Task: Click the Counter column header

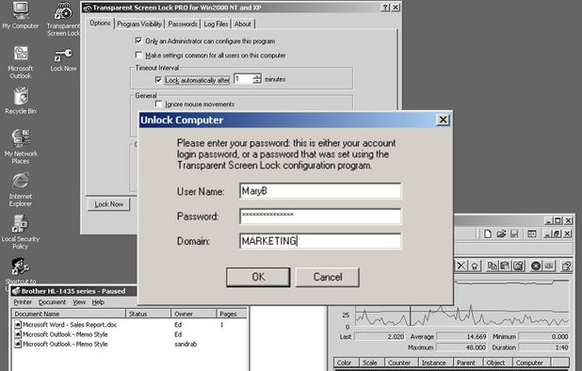Action: [x=399, y=363]
